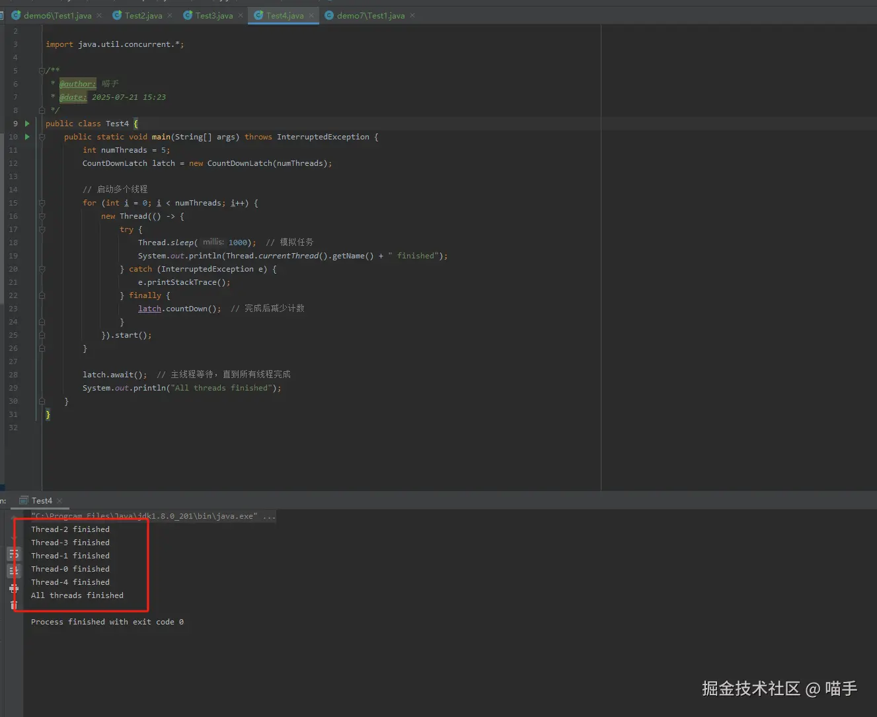This screenshot has width=877, height=717.
Task: Click 'Thread-0 finished' console line
Action: pos(70,569)
